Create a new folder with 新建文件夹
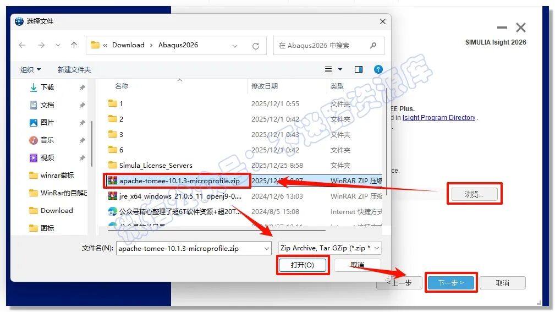Screen dimensions: 555x312 (74, 69)
